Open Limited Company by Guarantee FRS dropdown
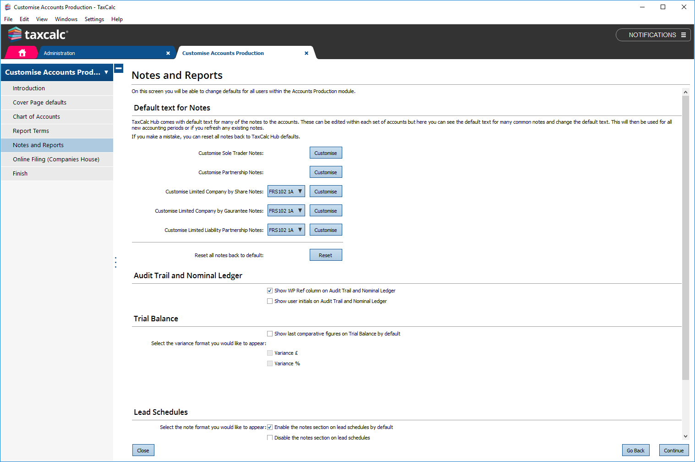This screenshot has width=695, height=462. 286,211
